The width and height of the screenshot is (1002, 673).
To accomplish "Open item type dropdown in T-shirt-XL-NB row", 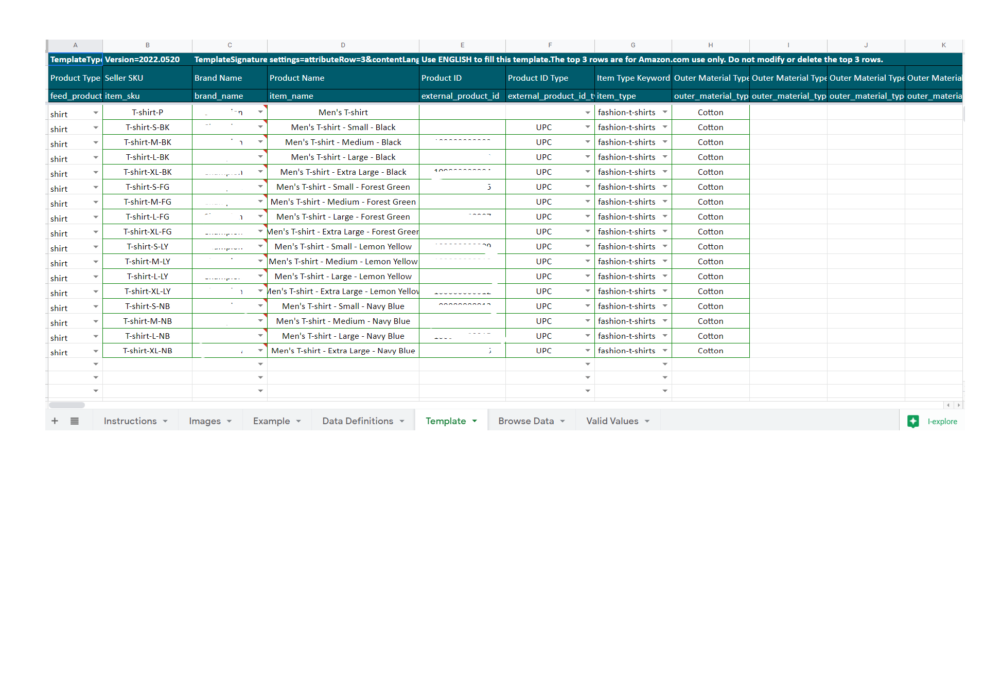I will tap(664, 351).
